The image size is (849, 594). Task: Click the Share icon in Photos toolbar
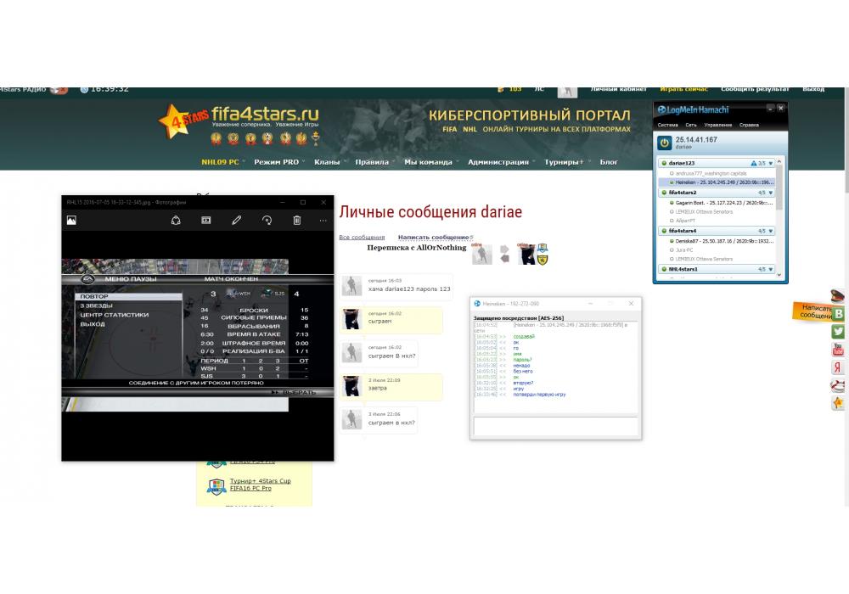pos(176,220)
